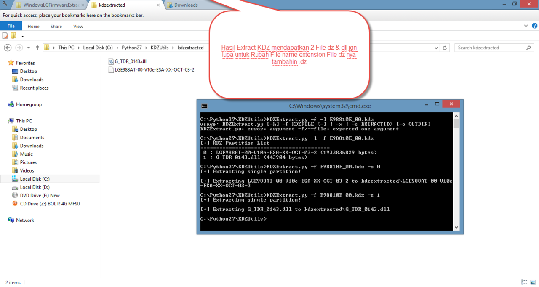
Task: Select Local Disk (D:) in navigation pane
Action: [x=35, y=187]
